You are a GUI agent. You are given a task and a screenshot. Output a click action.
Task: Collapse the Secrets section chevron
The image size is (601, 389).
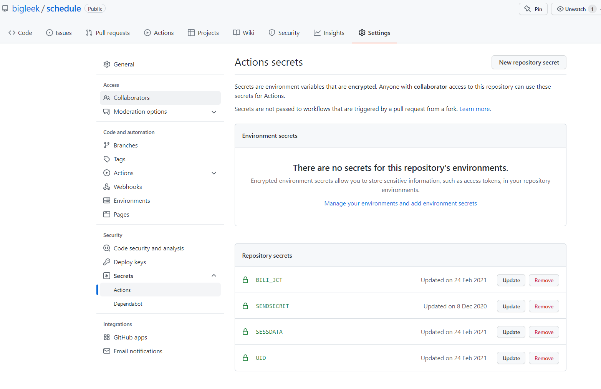[x=214, y=276]
